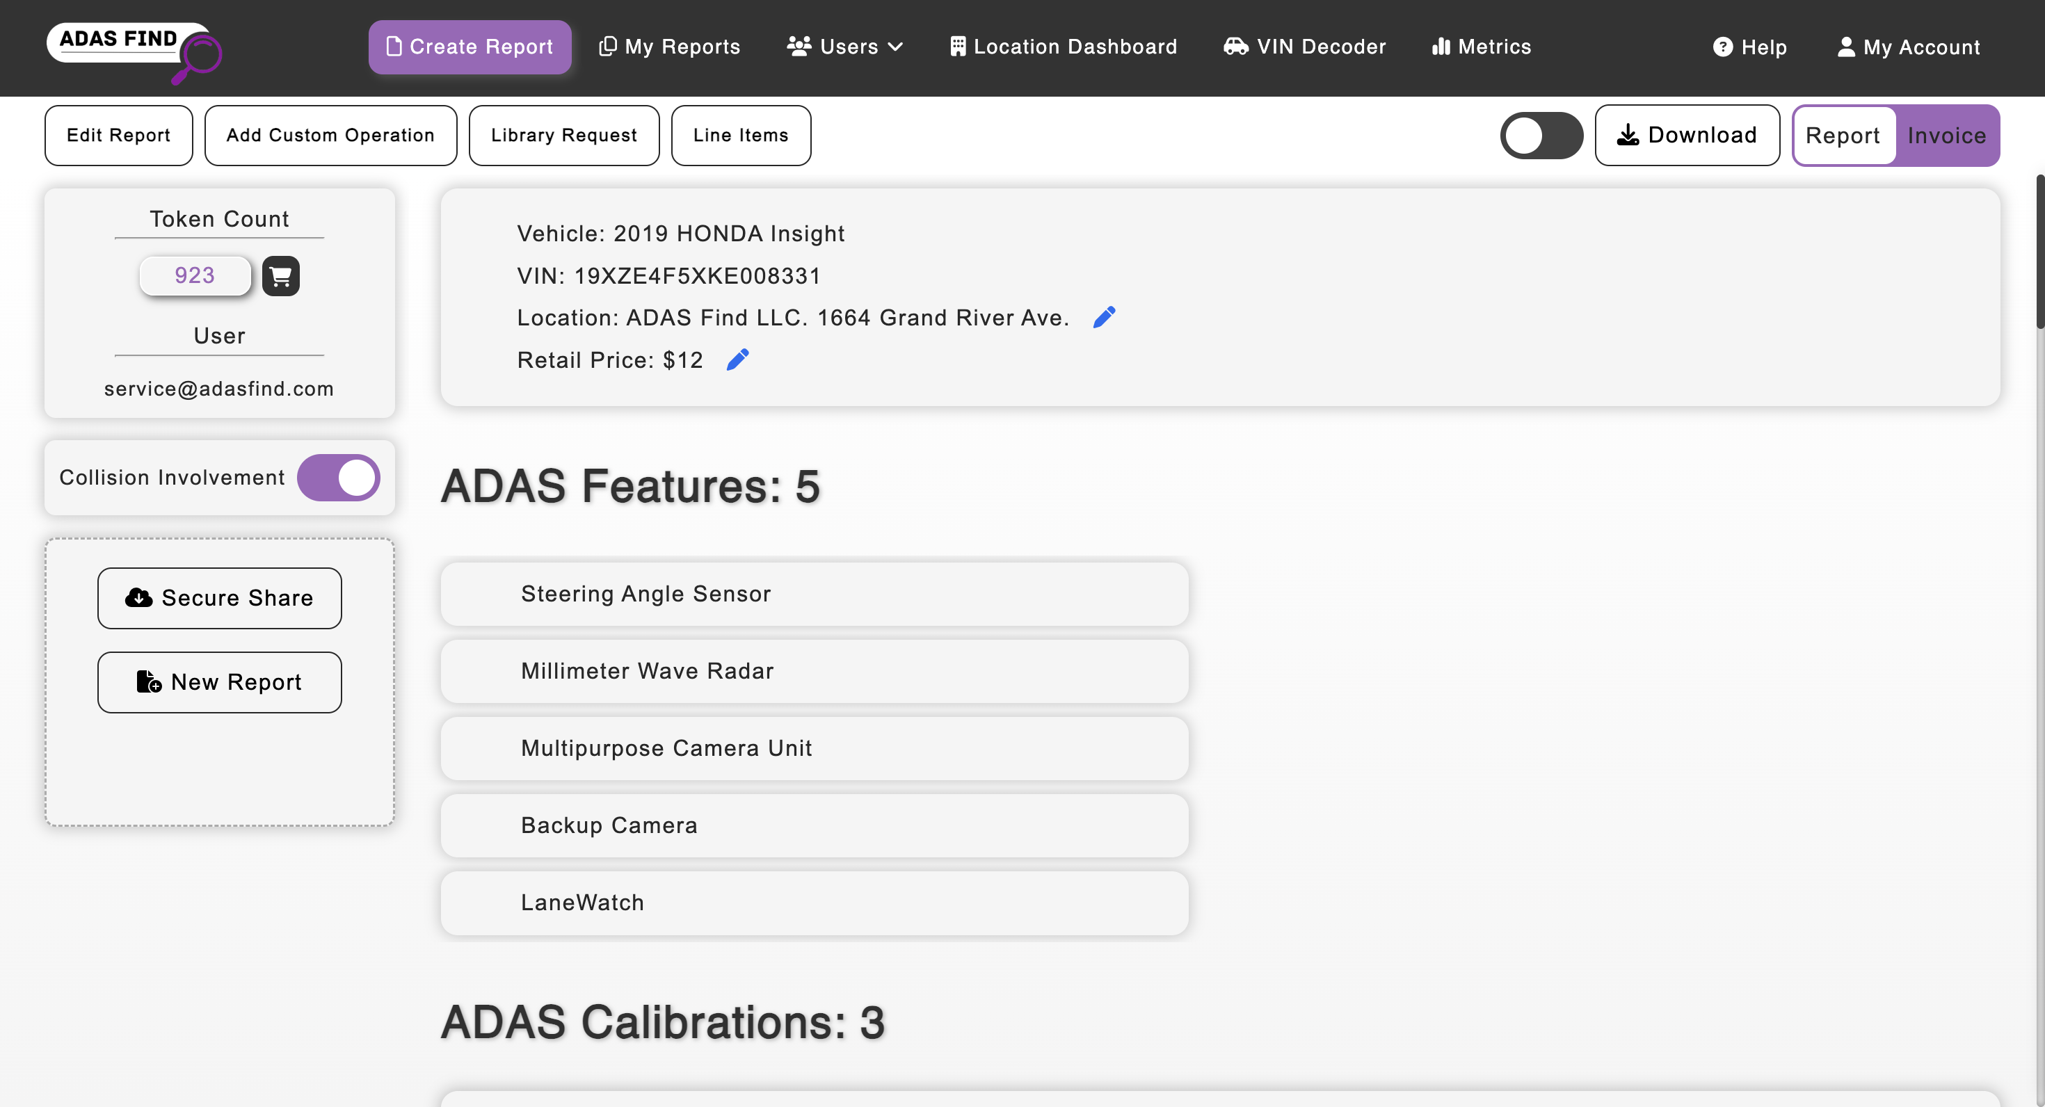Start a New Report
This screenshot has width=2045, height=1107.
(x=220, y=682)
